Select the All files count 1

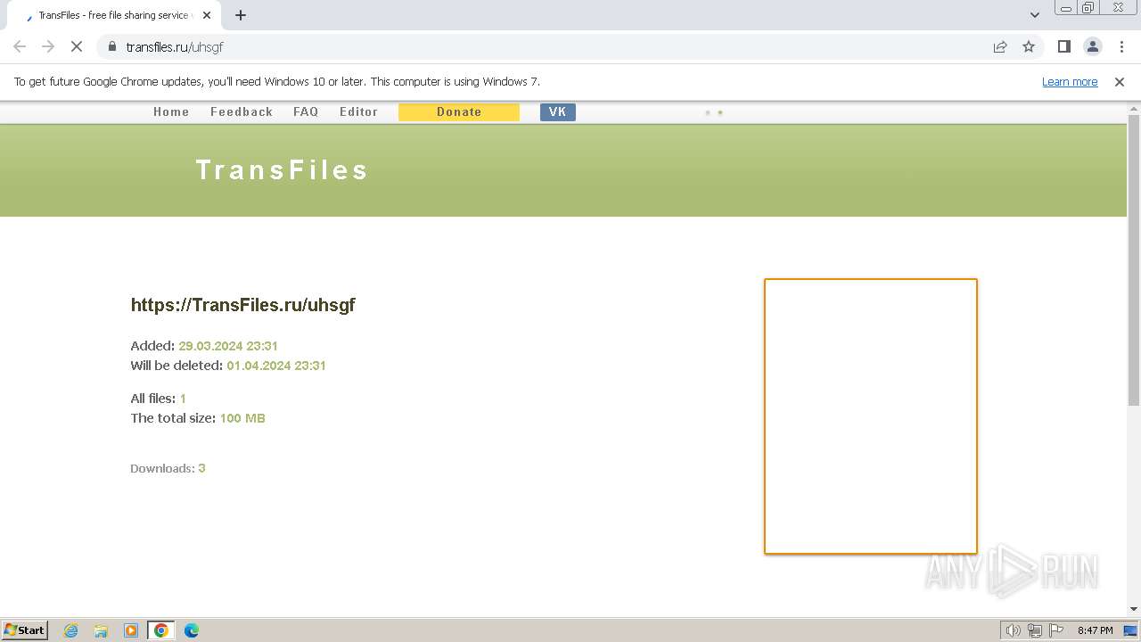tap(183, 399)
